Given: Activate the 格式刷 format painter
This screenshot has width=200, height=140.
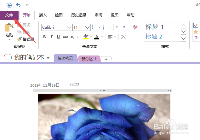Looking at the screenshot, I should [25, 39].
